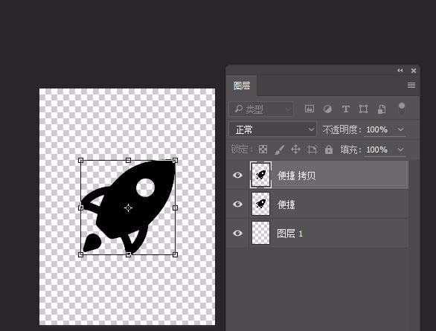Open the layers panel hamburger menu

point(411,85)
